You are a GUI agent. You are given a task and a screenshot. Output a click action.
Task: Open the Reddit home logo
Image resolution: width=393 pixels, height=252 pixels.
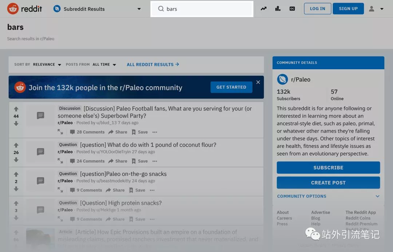pos(24,9)
